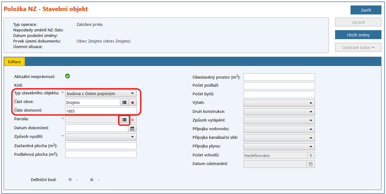The width and height of the screenshot is (386, 194).
Task: Focus the Počet podlaží input field
Action: click(279, 86)
